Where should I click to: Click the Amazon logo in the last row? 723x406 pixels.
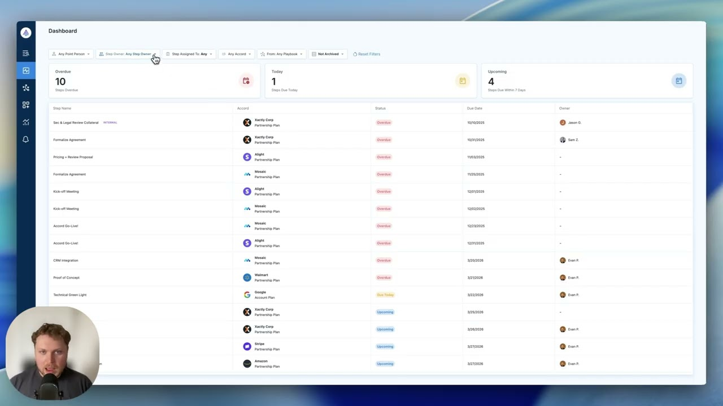click(x=247, y=364)
